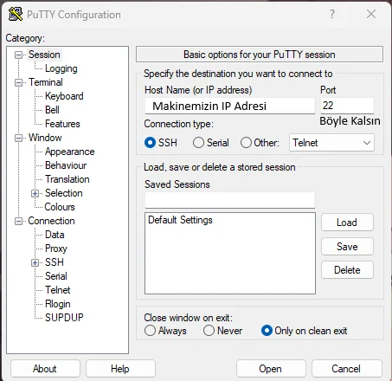The height and width of the screenshot is (381, 392).
Task: Choose the Other connection type radio button
Action: point(246,143)
